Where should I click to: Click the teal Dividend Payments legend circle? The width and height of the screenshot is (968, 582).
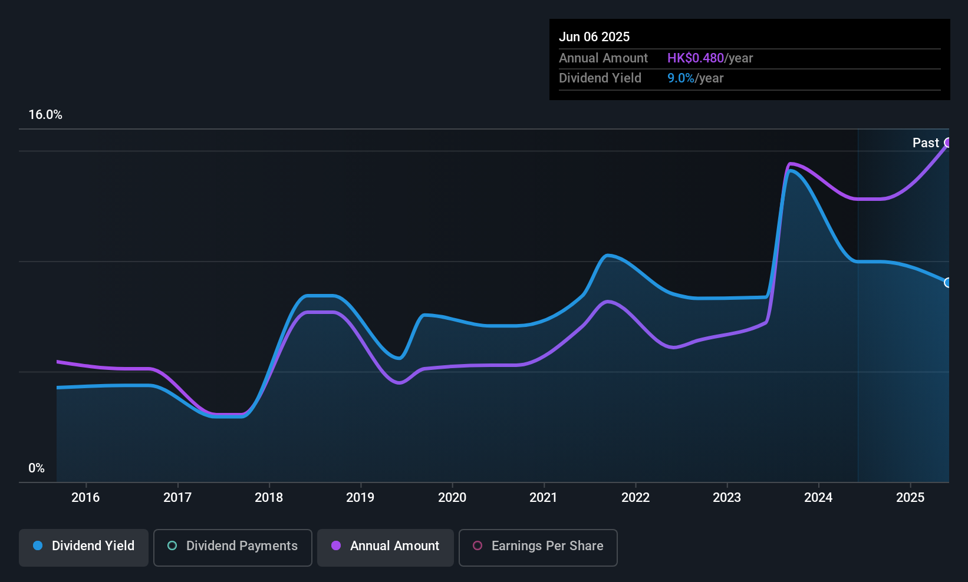[x=172, y=545]
